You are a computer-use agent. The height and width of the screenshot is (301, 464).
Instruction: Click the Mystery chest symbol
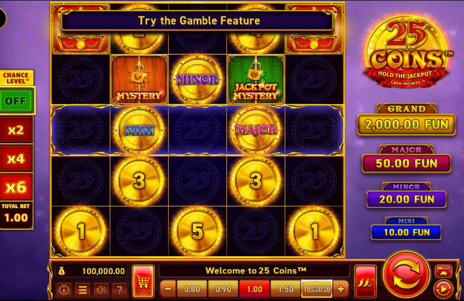click(139, 80)
